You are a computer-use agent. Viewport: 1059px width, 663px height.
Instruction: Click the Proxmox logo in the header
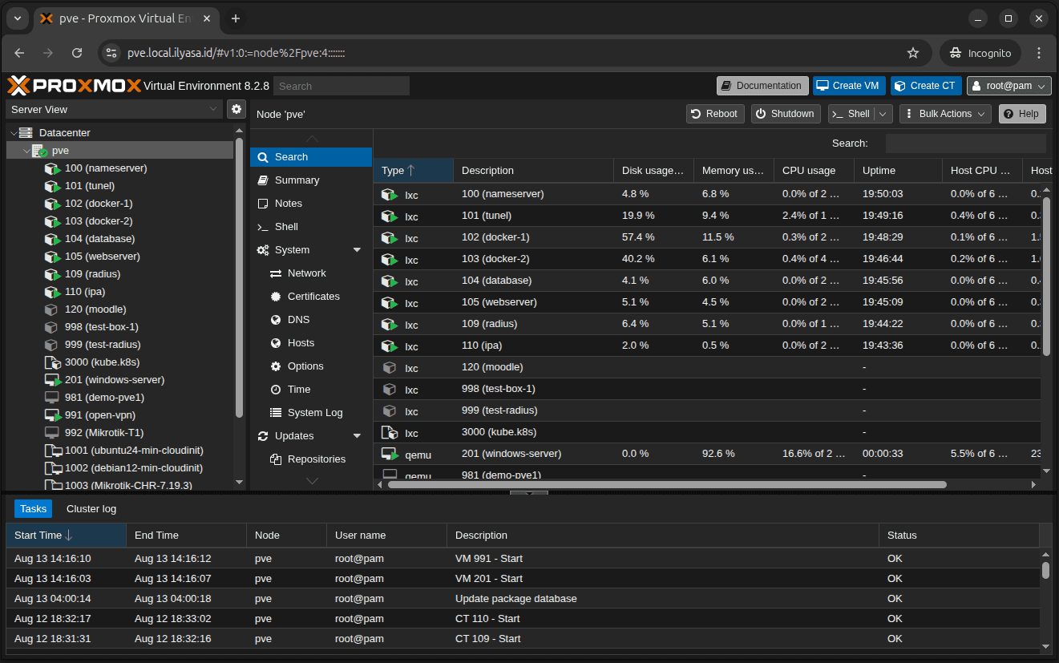click(74, 86)
